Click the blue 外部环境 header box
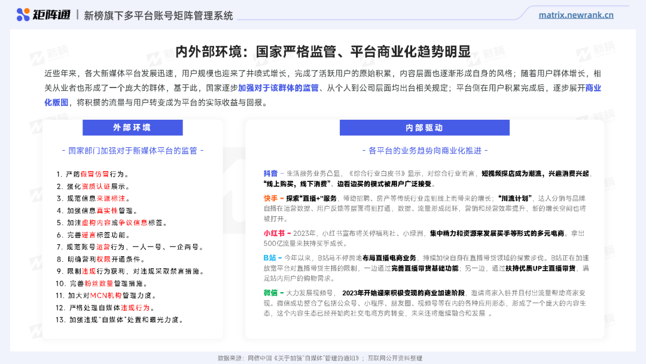The height and width of the screenshot is (364, 646). point(133,128)
